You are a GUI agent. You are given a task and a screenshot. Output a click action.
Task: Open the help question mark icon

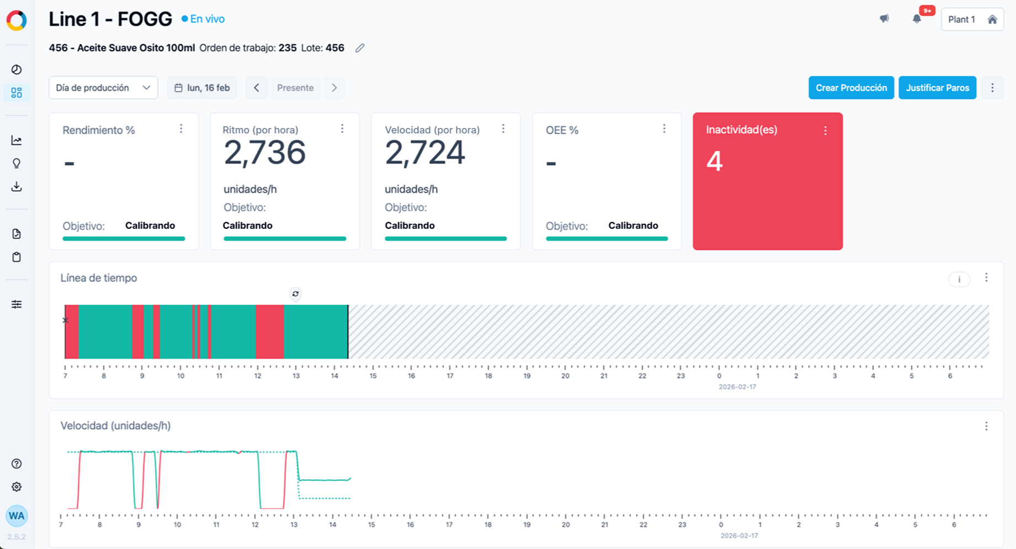17,464
